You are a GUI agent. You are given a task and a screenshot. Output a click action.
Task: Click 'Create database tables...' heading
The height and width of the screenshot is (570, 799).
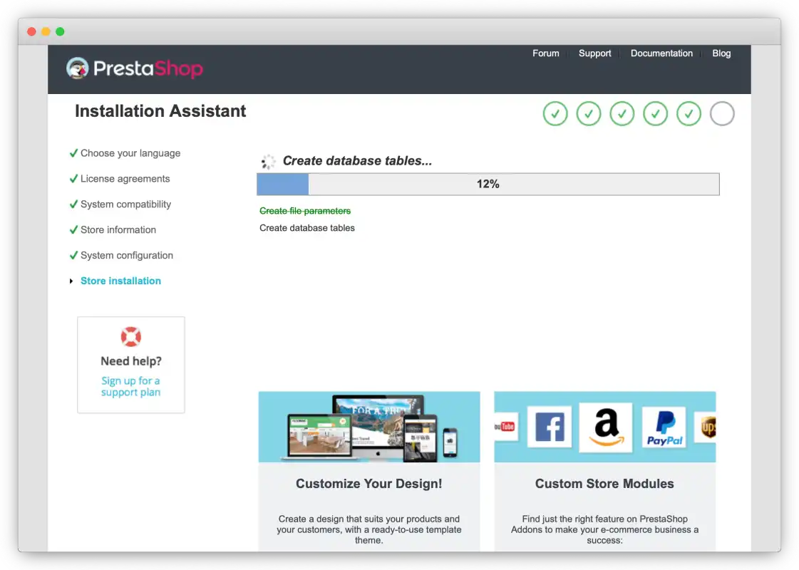coord(357,161)
